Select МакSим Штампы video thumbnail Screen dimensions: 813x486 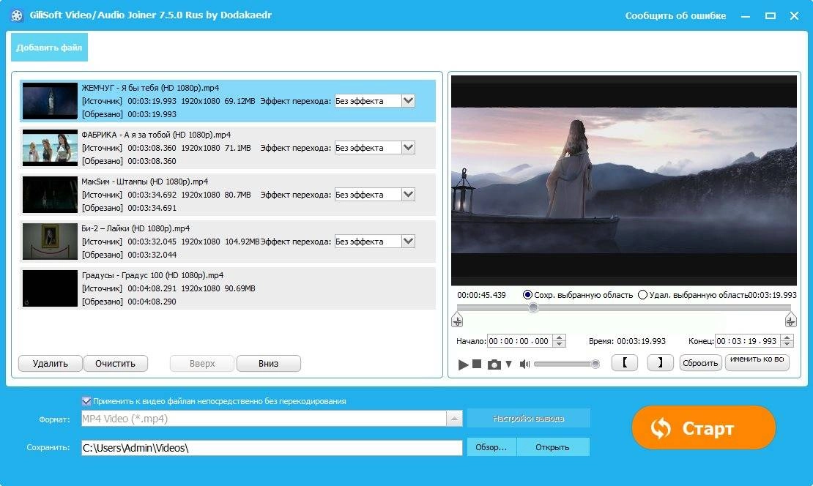pos(50,195)
